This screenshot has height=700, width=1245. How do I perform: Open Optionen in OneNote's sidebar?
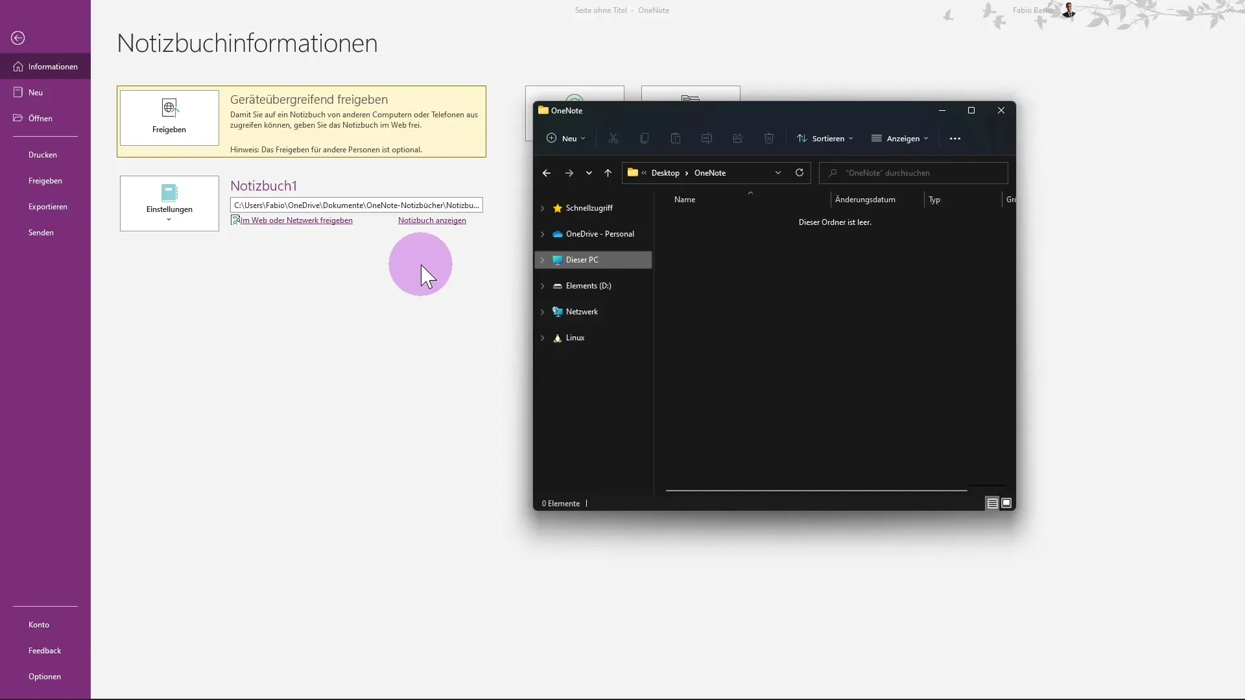pyautogui.click(x=45, y=677)
